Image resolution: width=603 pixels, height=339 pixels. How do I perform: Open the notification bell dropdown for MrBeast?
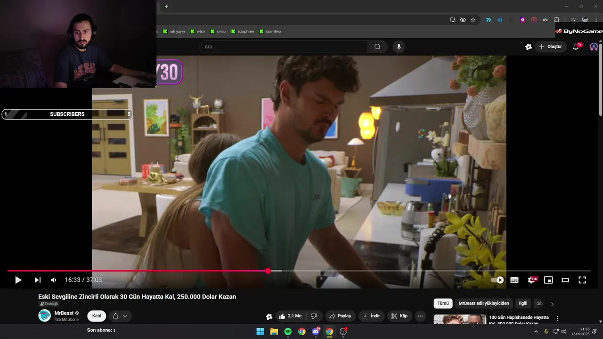pos(120,316)
